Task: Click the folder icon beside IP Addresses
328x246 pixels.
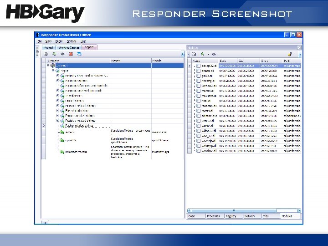Action: tap(62, 96)
